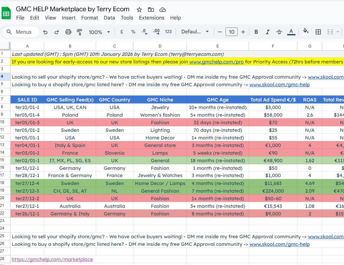Select the IT, MX, PL, SG, ES cell

click(70, 161)
